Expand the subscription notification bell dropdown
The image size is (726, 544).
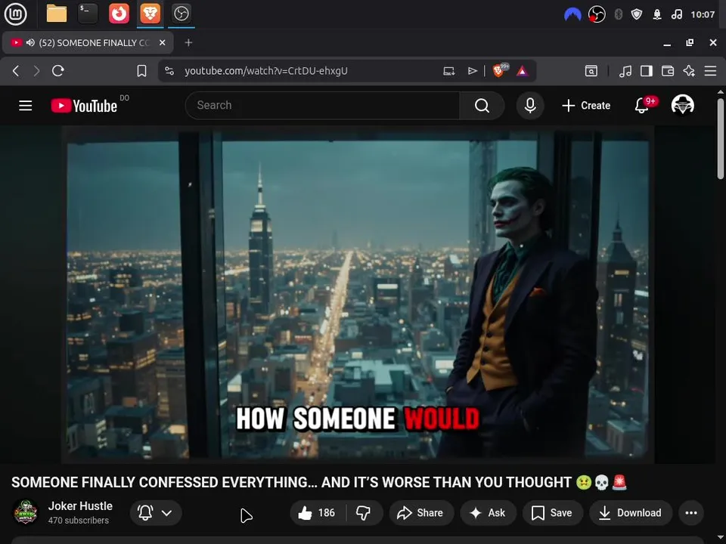click(x=156, y=512)
